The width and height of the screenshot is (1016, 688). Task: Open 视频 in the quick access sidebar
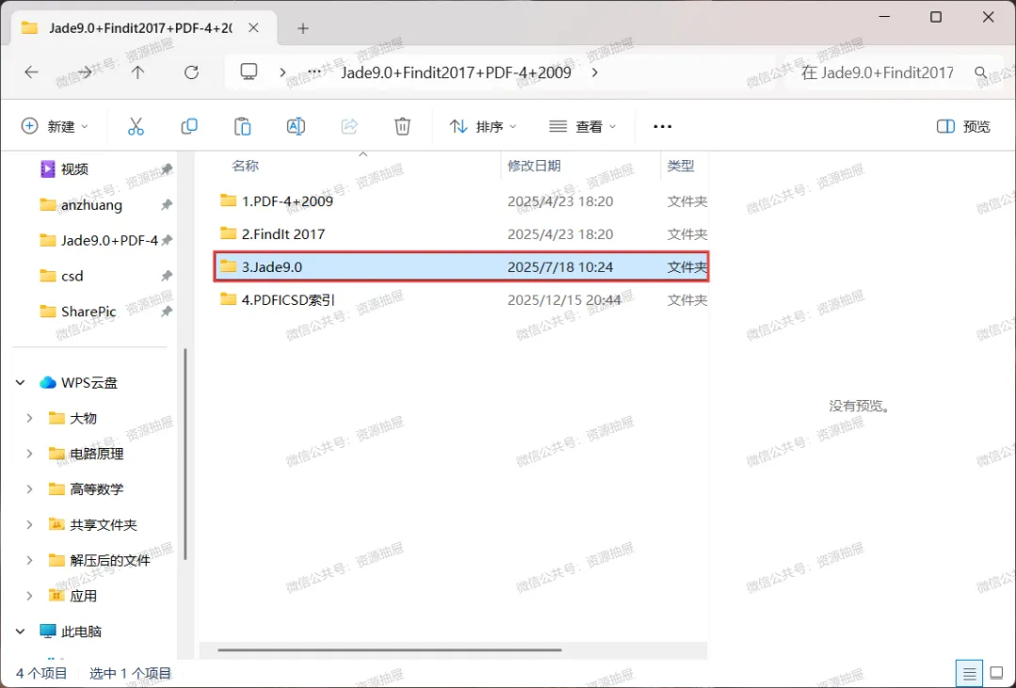point(74,169)
